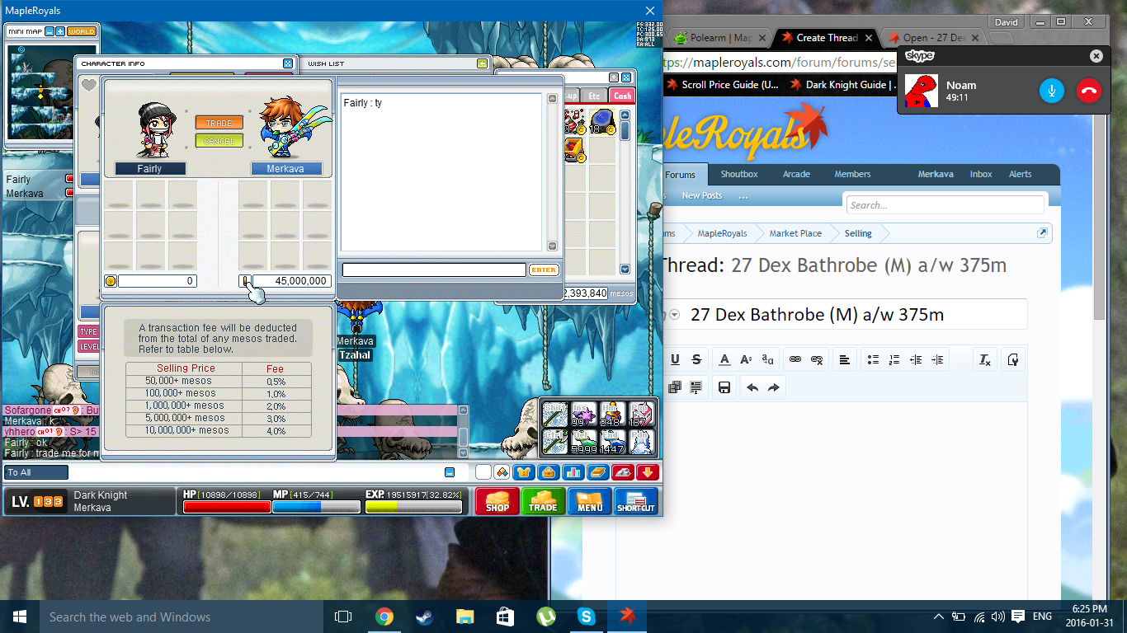Enlarge the mini map with plus button

tap(60, 31)
